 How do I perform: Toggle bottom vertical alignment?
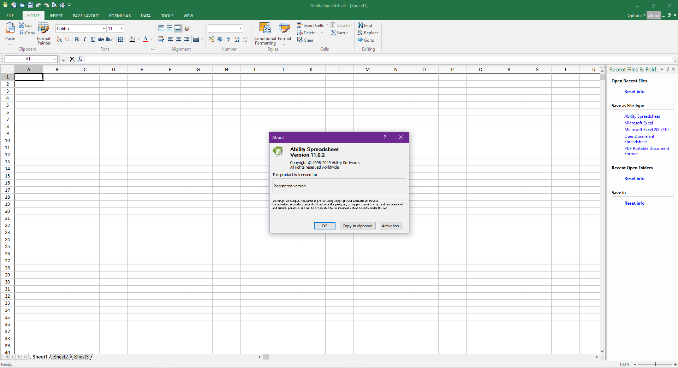click(x=178, y=28)
